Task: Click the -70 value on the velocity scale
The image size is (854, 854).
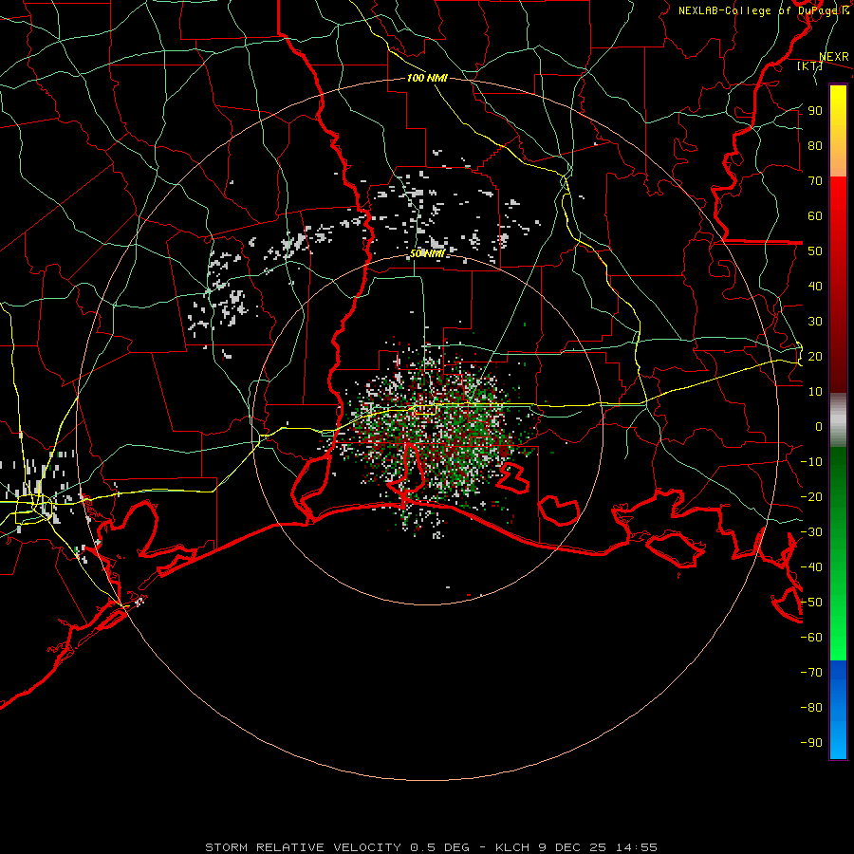Action: [x=811, y=673]
